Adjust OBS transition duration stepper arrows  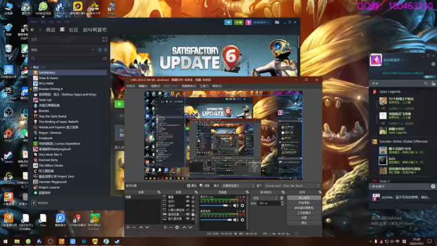coord(282,203)
